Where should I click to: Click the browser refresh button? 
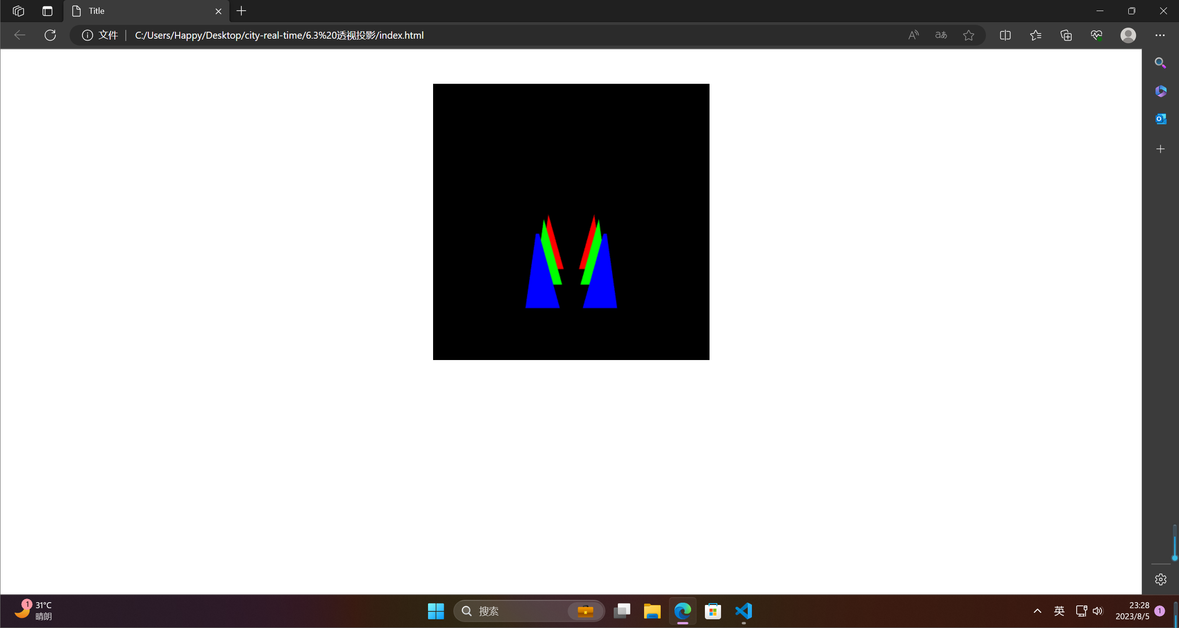pyautogui.click(x=50, y=35)
